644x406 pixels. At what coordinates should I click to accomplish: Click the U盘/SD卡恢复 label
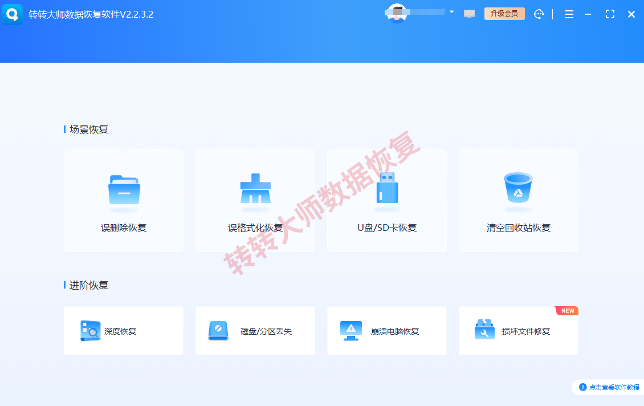[x=387, y=228]
